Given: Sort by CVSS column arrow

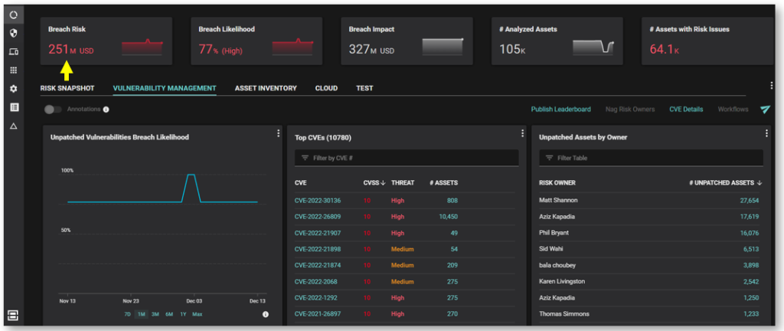Looking at the screenshot, I should click(x=383, y=183).
